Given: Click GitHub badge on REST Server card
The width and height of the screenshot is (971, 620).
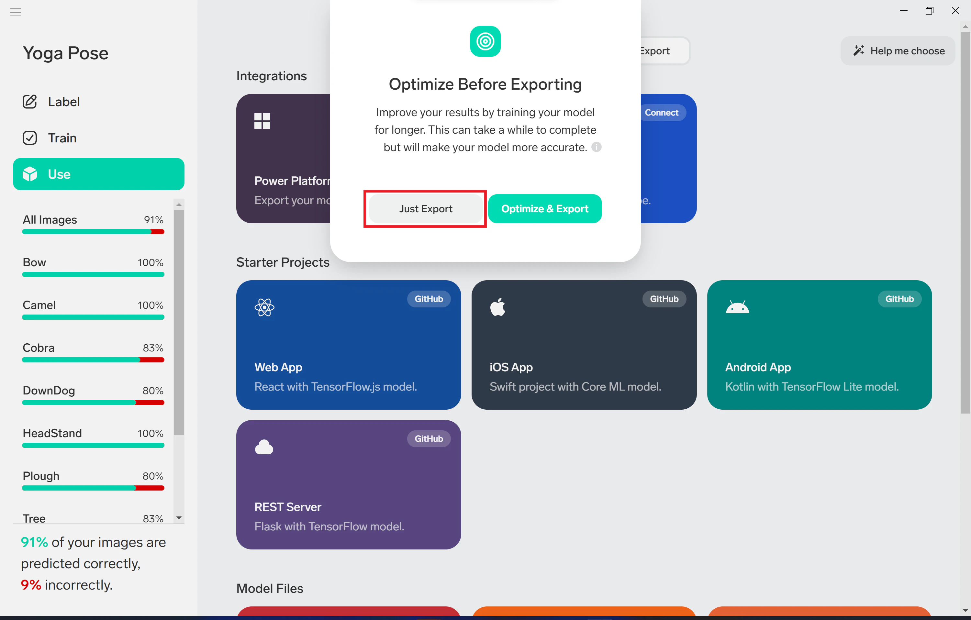Looking at the screenshot, I should (429, 439).
